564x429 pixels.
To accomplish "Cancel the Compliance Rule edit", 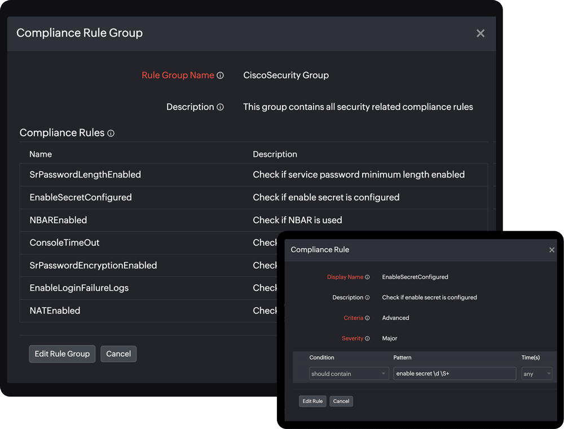I will point(341,401).
